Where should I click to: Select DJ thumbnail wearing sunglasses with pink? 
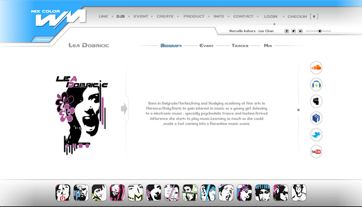(280, 193)
